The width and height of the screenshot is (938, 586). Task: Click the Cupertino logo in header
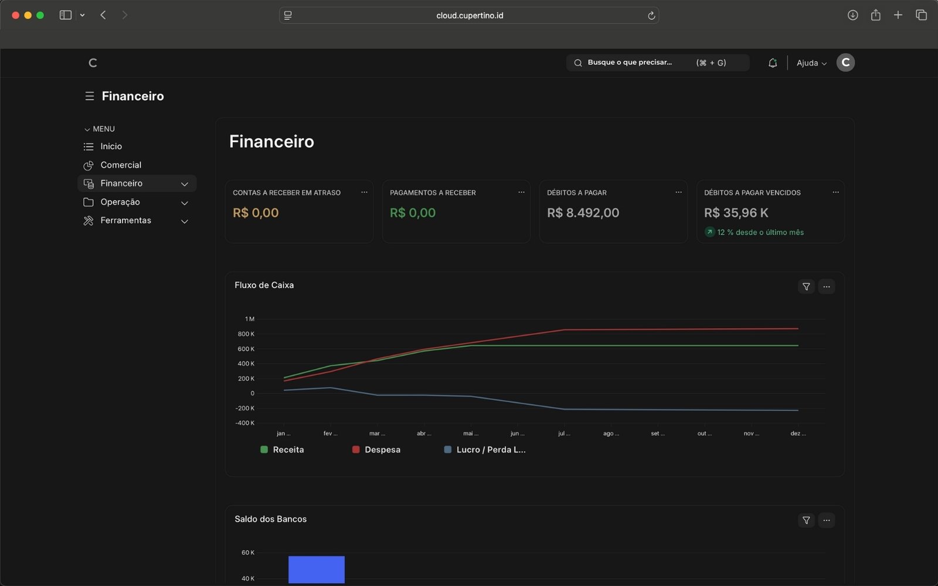tap(93, 63)
